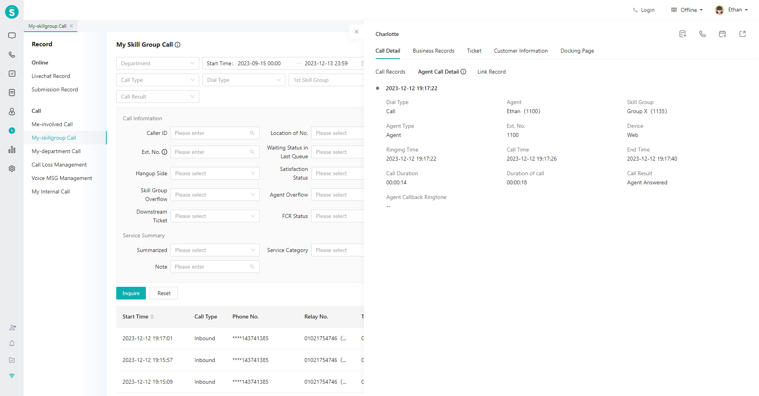Click the Inquire button
The width and height of the screenshot is (759, 396).
pyautogui.click(x=131, y=293)
